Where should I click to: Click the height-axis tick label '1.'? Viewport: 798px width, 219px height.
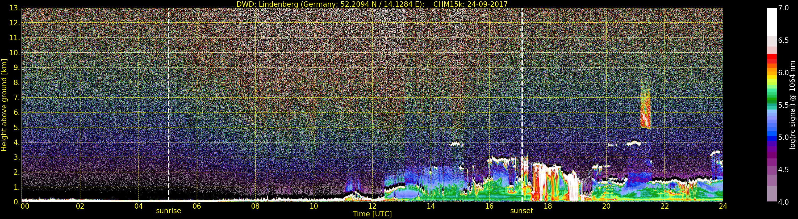coord(16,187)
